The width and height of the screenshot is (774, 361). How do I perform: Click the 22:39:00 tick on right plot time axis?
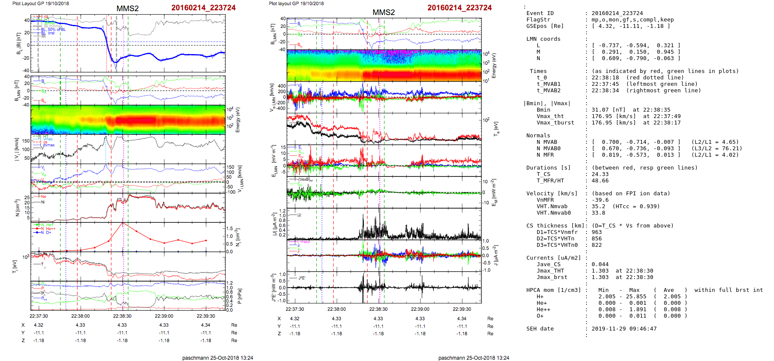(x=420, y=309)
